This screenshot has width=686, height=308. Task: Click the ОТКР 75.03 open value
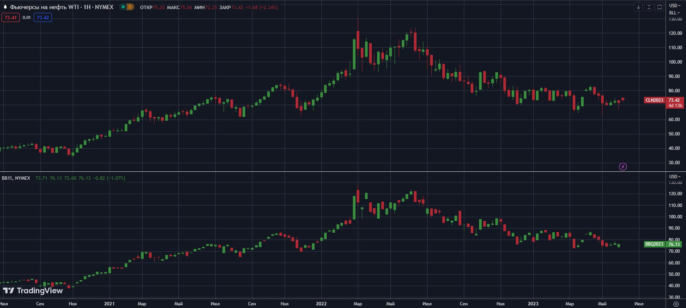[152, 7]
